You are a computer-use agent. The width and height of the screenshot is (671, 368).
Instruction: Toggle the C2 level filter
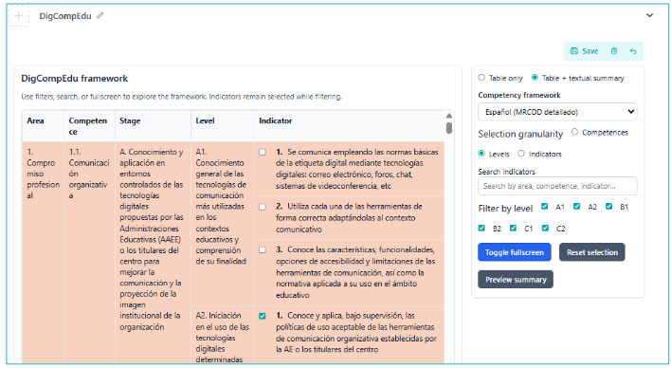(545, 228)
